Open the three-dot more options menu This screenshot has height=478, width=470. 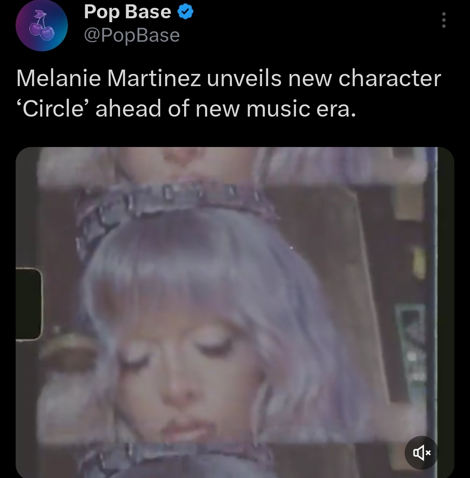tap(444, 20)
